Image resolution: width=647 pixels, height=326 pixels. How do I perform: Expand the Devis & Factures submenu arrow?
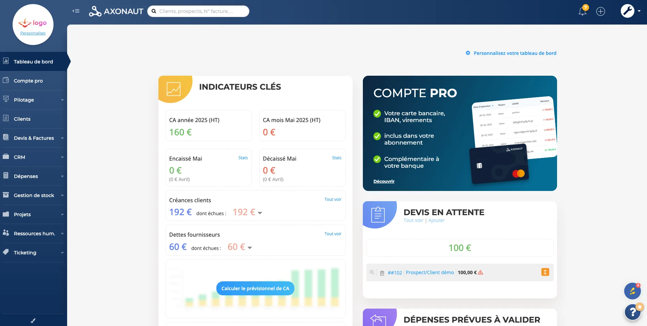(62, 138)
